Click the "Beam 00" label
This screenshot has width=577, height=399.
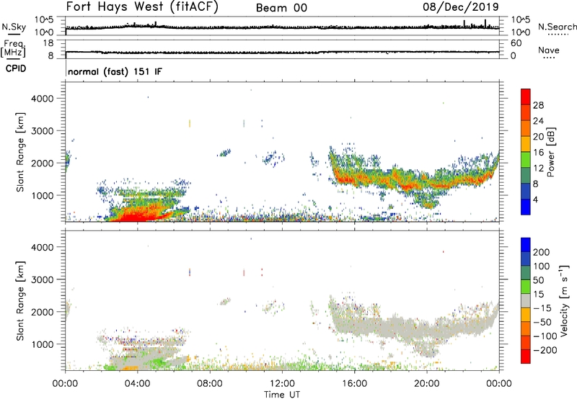point(281,8)
